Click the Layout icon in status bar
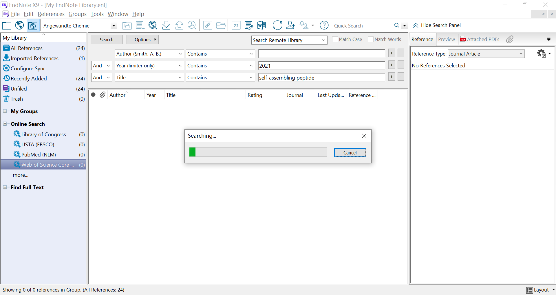 coord(529,290)
